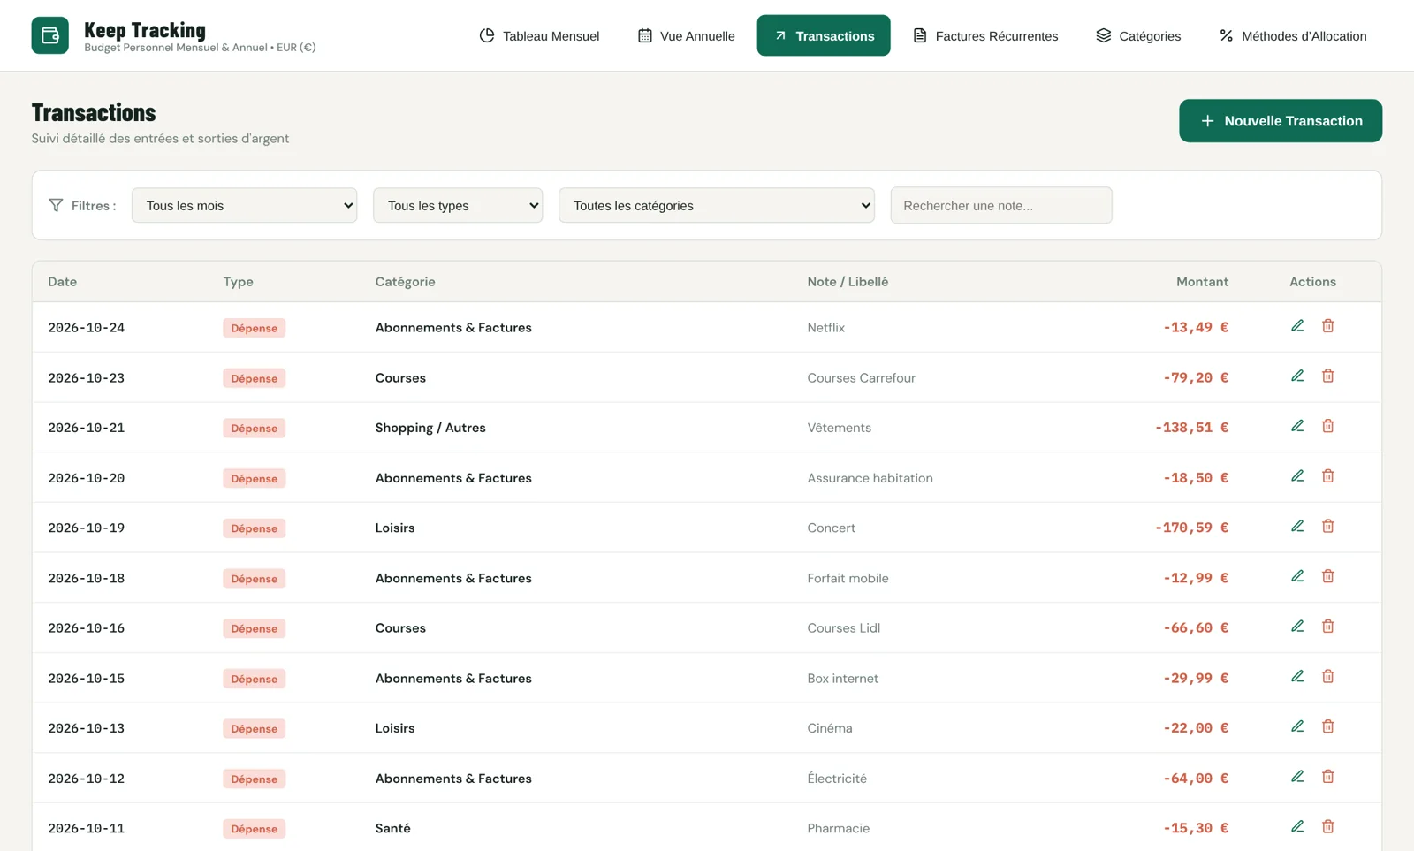1414x851 pixels.
Task: Delete the Netflix transaction
Action: tap(1327, 326)
